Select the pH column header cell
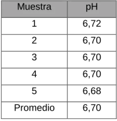117x121 pixels. (92, 9)
